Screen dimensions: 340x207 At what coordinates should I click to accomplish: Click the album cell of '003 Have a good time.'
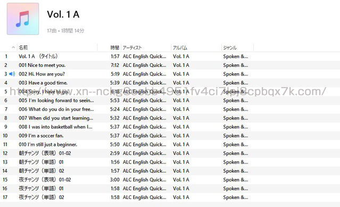tap(181, 83)
